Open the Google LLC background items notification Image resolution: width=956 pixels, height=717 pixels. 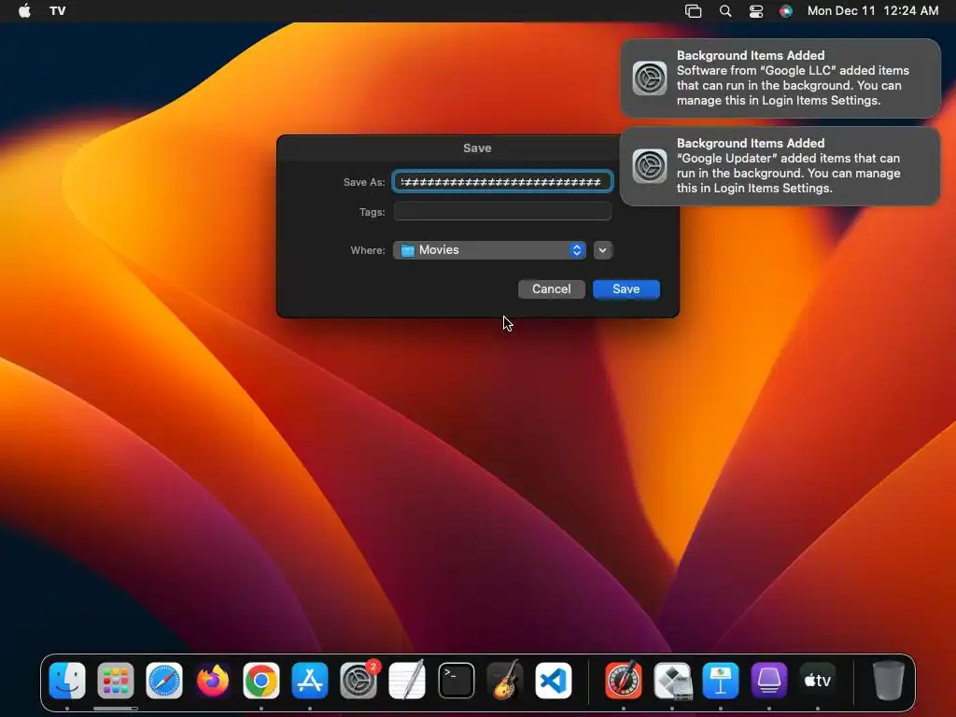(780, 78)
